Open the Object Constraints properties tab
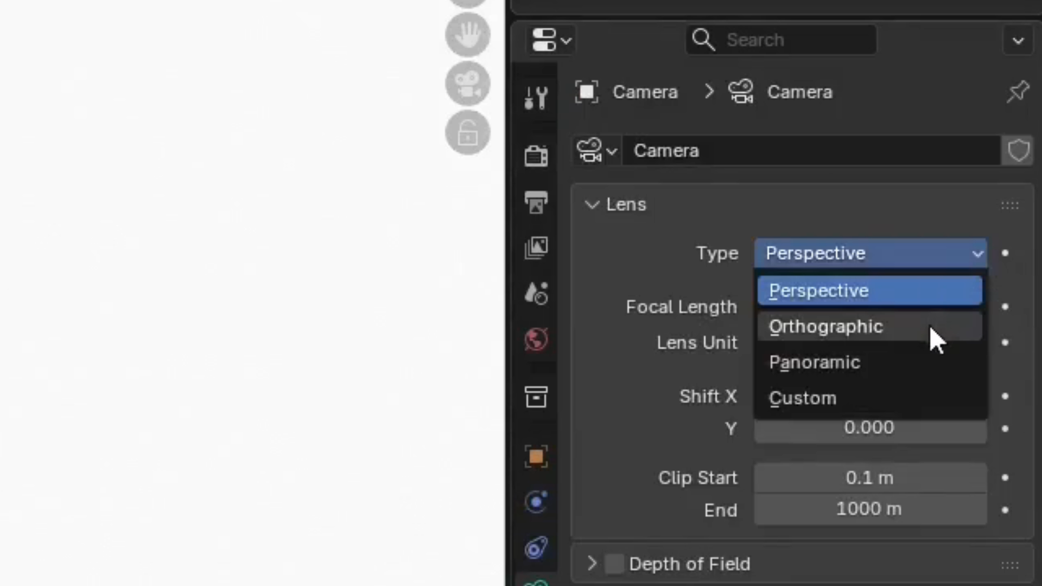1042x586 pixels. coord(536,548)
